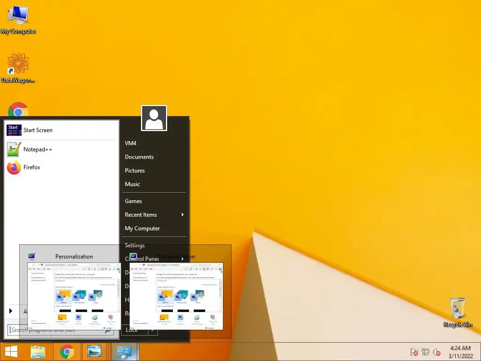Screen dimensions: 481x361
Task: Click the Search programs and files field
Action: [61, 330]
